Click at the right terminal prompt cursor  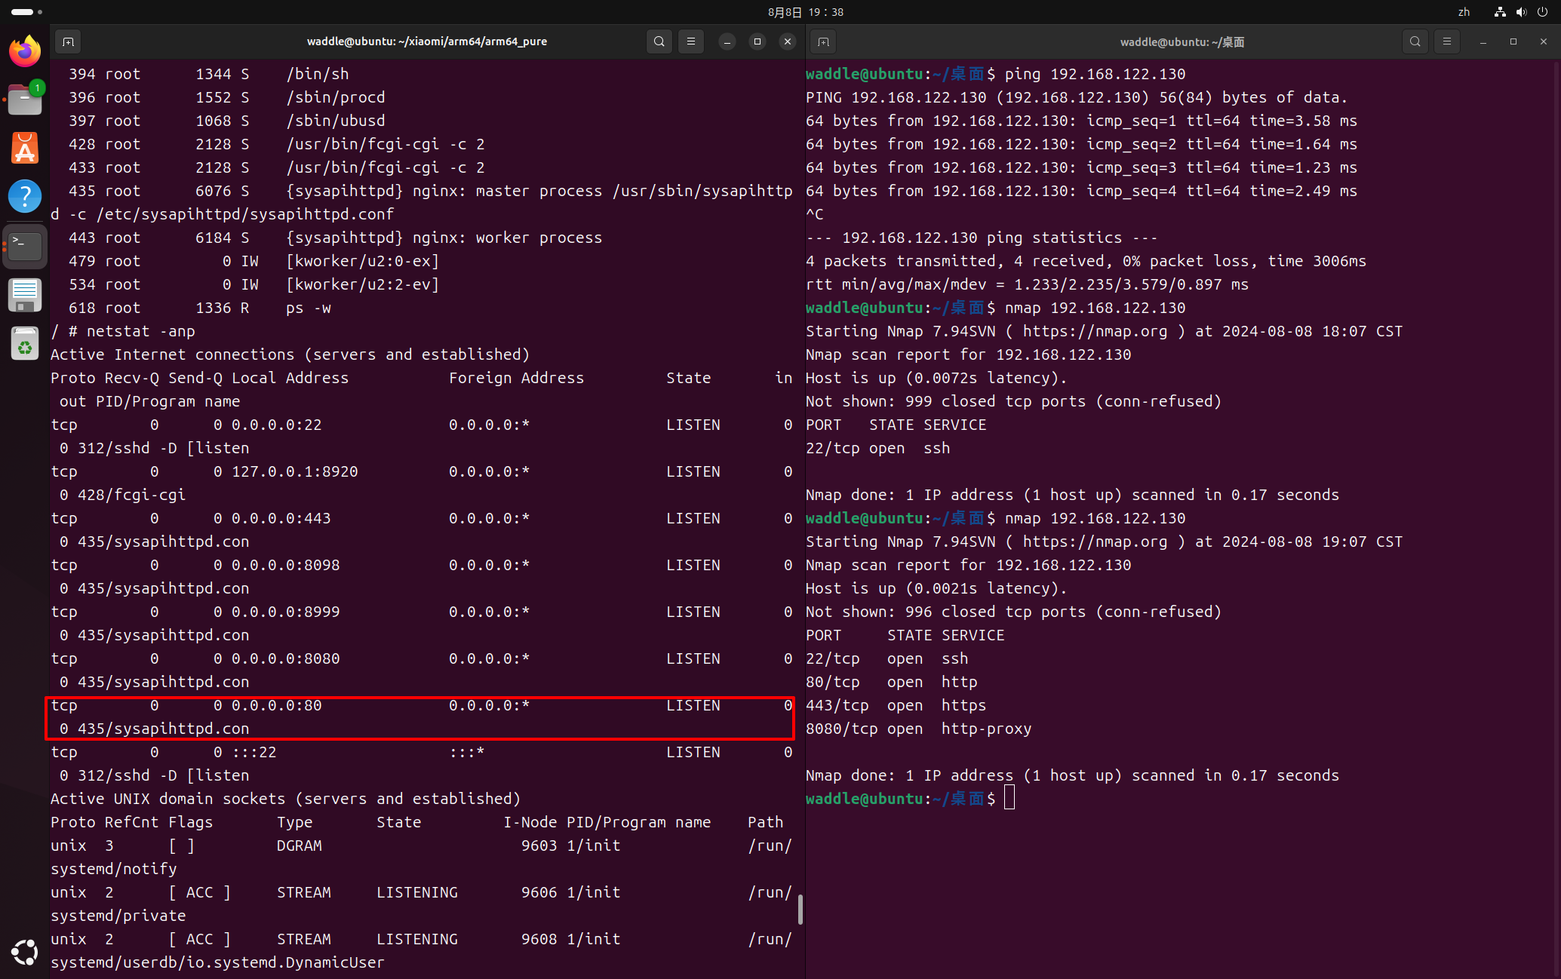(x=1009, y=798)
